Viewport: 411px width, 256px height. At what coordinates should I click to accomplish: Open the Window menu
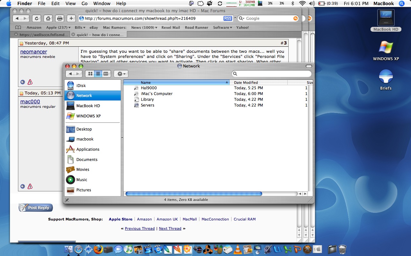pos(101,4)
